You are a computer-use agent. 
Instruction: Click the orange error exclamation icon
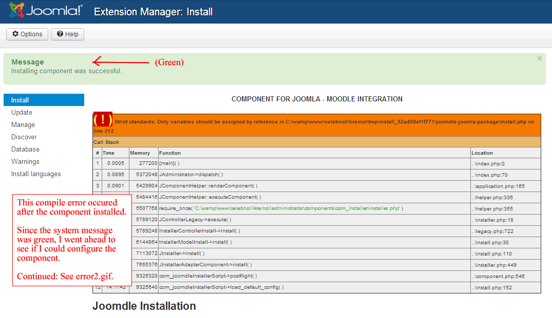(x=103, y=120)
